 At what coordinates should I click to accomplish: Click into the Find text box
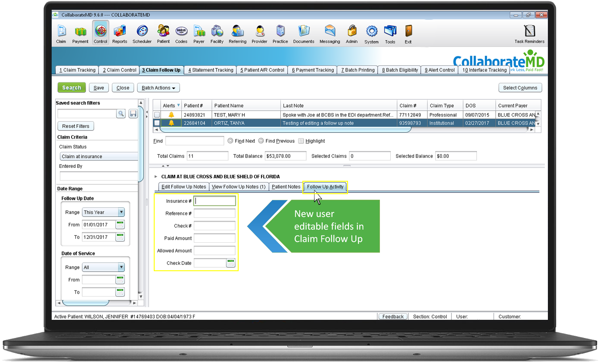coord(195,141)
